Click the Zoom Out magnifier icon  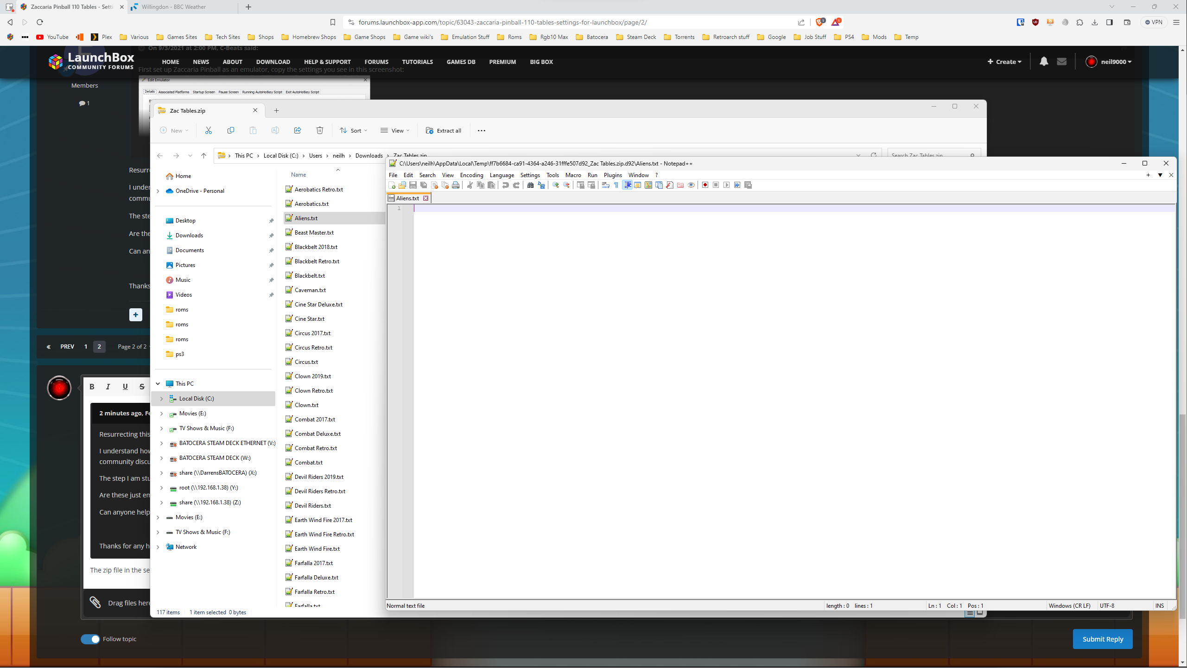(566, 185)
